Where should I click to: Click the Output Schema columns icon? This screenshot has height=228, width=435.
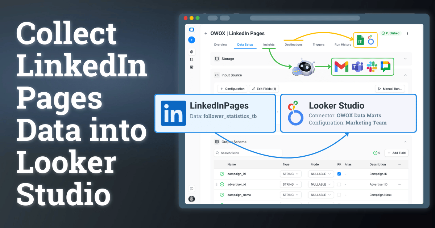click(x=217, y=142)
